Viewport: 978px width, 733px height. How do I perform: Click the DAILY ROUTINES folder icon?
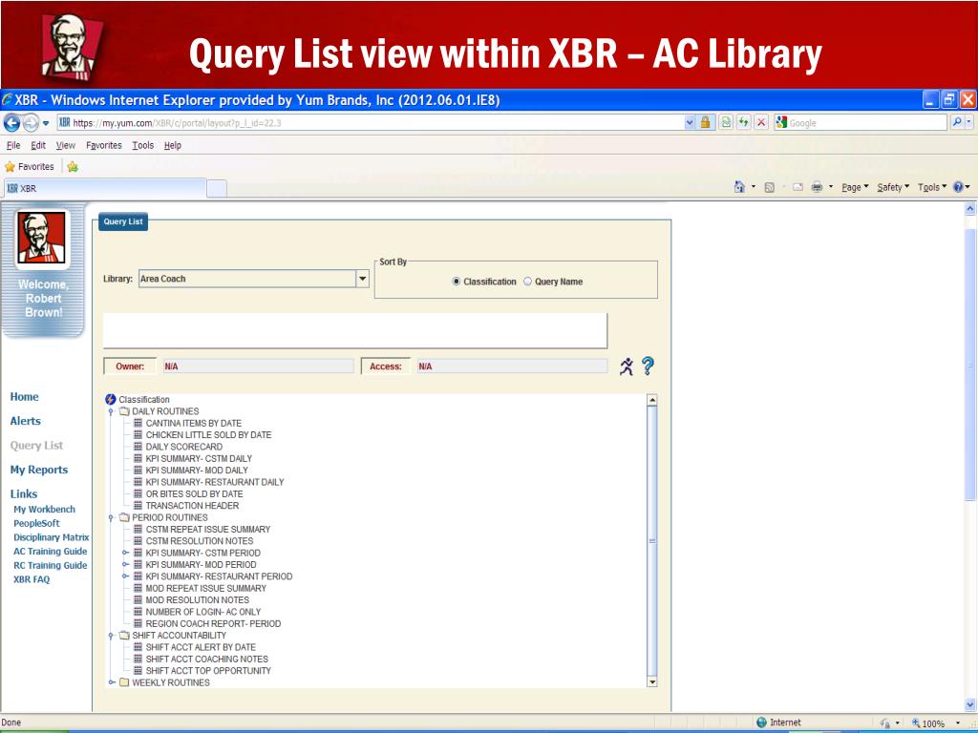coord(124,411)
